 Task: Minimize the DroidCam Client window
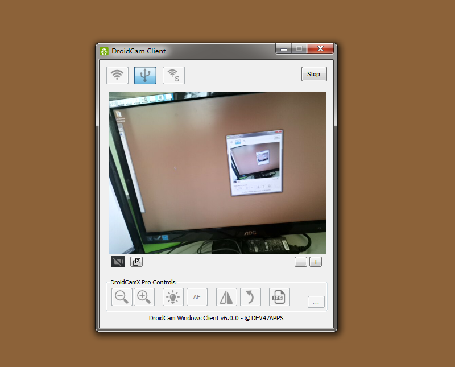pos(284,49)
